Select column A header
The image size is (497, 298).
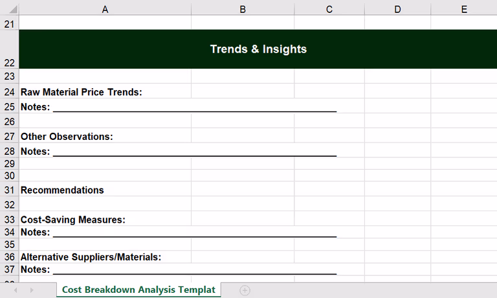(105, 10)
